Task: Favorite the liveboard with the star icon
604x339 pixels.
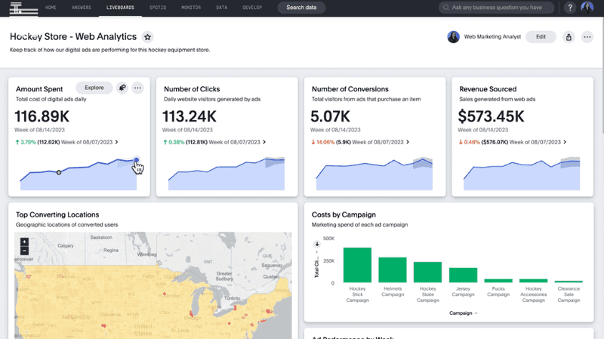Action: pyautogui.click(x=147, y=37)
